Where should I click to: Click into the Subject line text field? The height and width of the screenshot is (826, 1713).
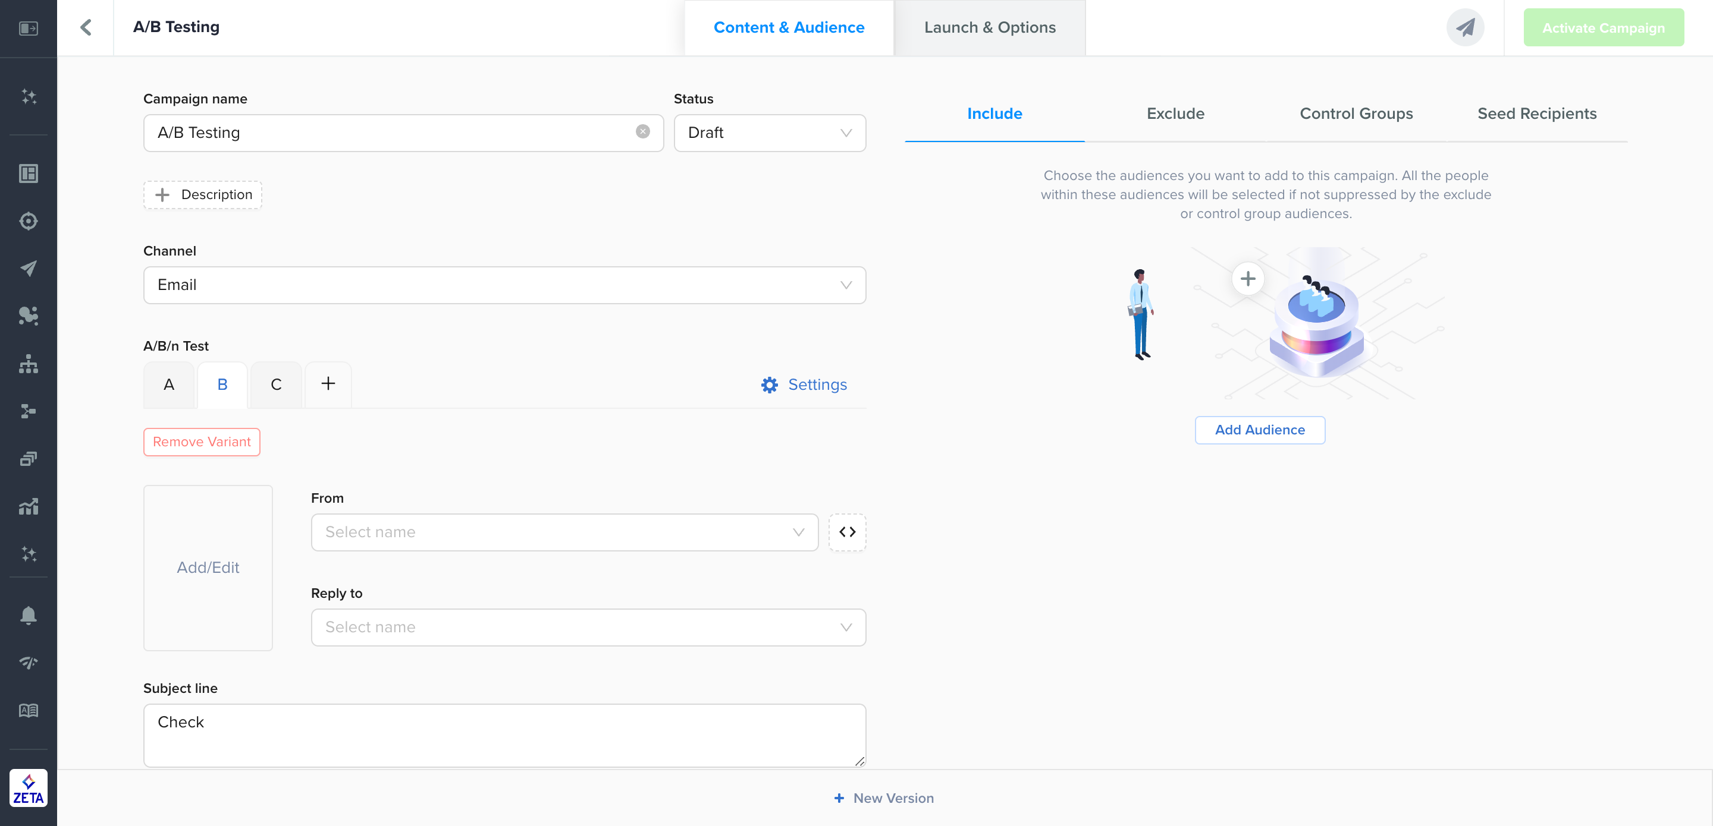(x=504, y=735)
